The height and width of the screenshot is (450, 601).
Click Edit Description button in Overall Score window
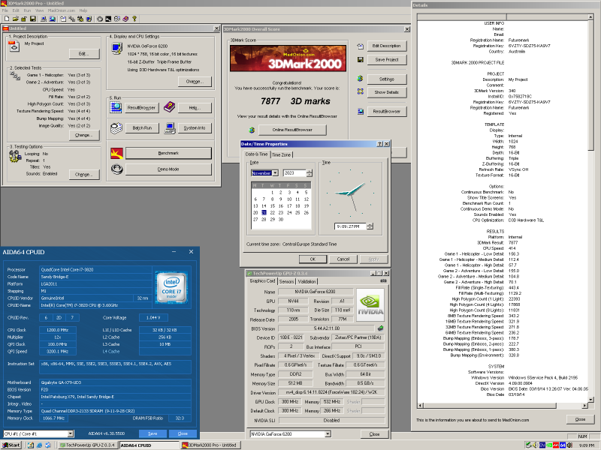point(386,46)
